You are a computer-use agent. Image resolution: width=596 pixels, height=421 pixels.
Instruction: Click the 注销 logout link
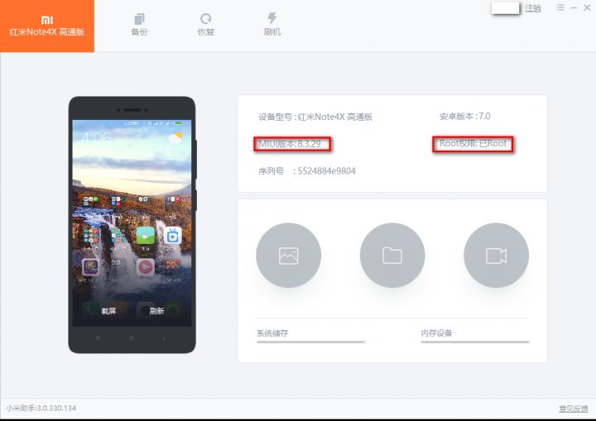pyautogui.click(x=533, y=8)
